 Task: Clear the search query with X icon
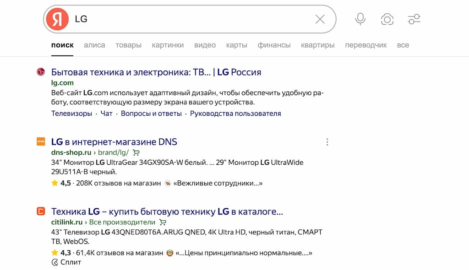(320, 19)
